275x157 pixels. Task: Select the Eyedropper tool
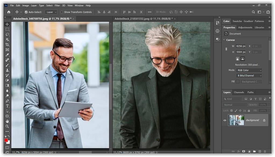tap(7, 55)
